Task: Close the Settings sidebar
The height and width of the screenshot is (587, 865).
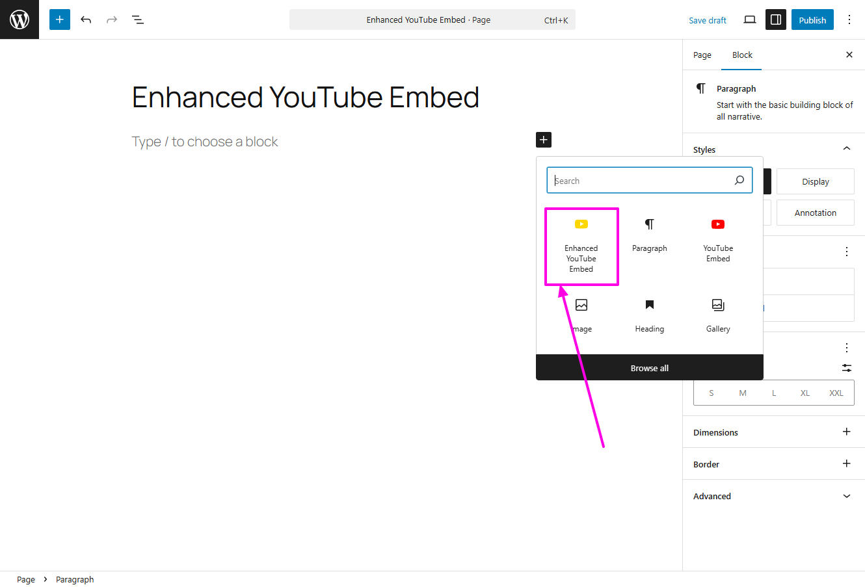Action: tap(849, 55)
